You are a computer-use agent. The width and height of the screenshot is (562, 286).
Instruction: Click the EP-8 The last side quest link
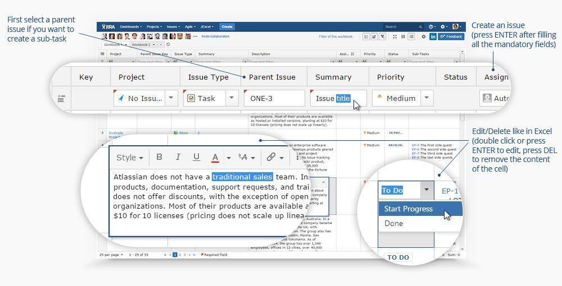[432, 158]
